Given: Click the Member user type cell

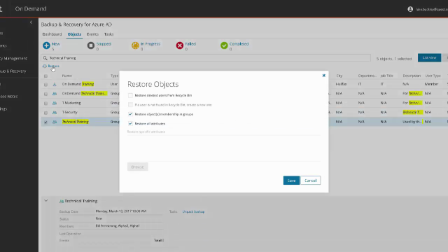Looking at the screenshot, I should [431, 84].
